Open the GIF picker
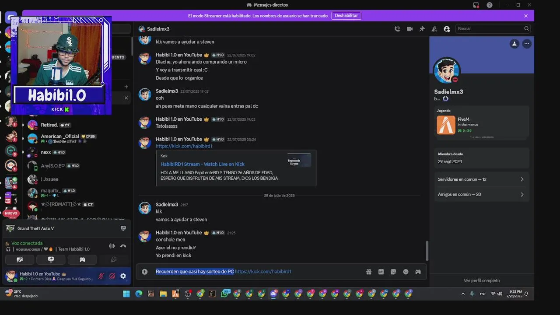The width and height of the screenshot is (560, 315). click(x=381, y=272)
